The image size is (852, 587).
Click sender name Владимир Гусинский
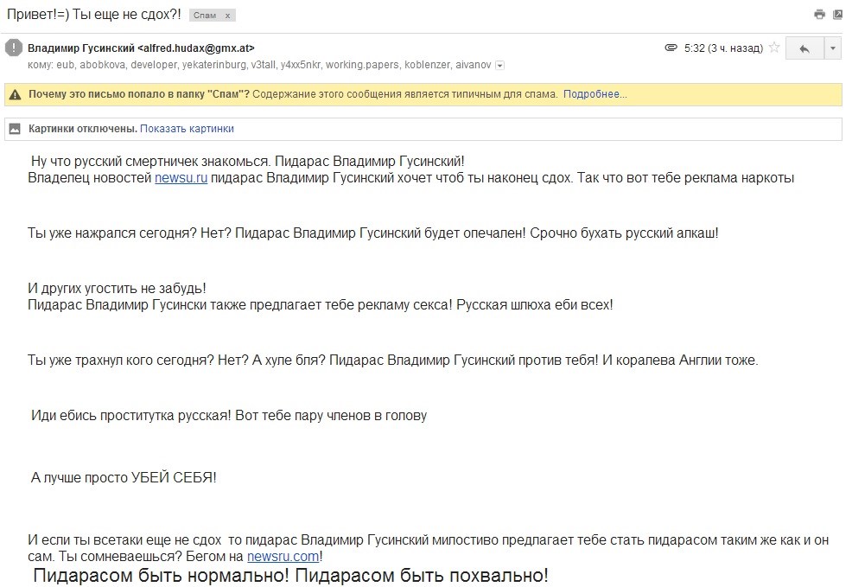[x=81, y=48]
